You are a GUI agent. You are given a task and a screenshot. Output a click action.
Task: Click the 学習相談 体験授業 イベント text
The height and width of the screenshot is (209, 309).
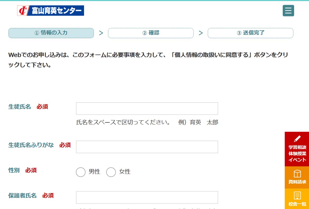(x=297, y=154)
